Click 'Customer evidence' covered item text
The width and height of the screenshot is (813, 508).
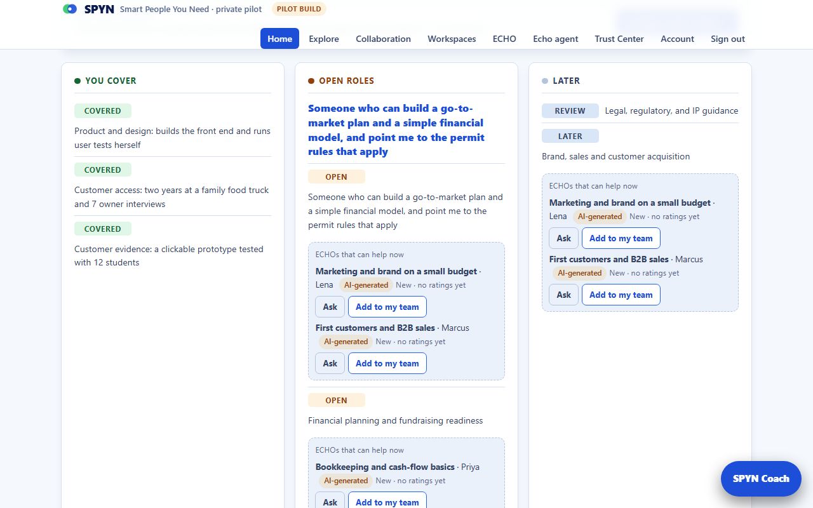[169, 256]
